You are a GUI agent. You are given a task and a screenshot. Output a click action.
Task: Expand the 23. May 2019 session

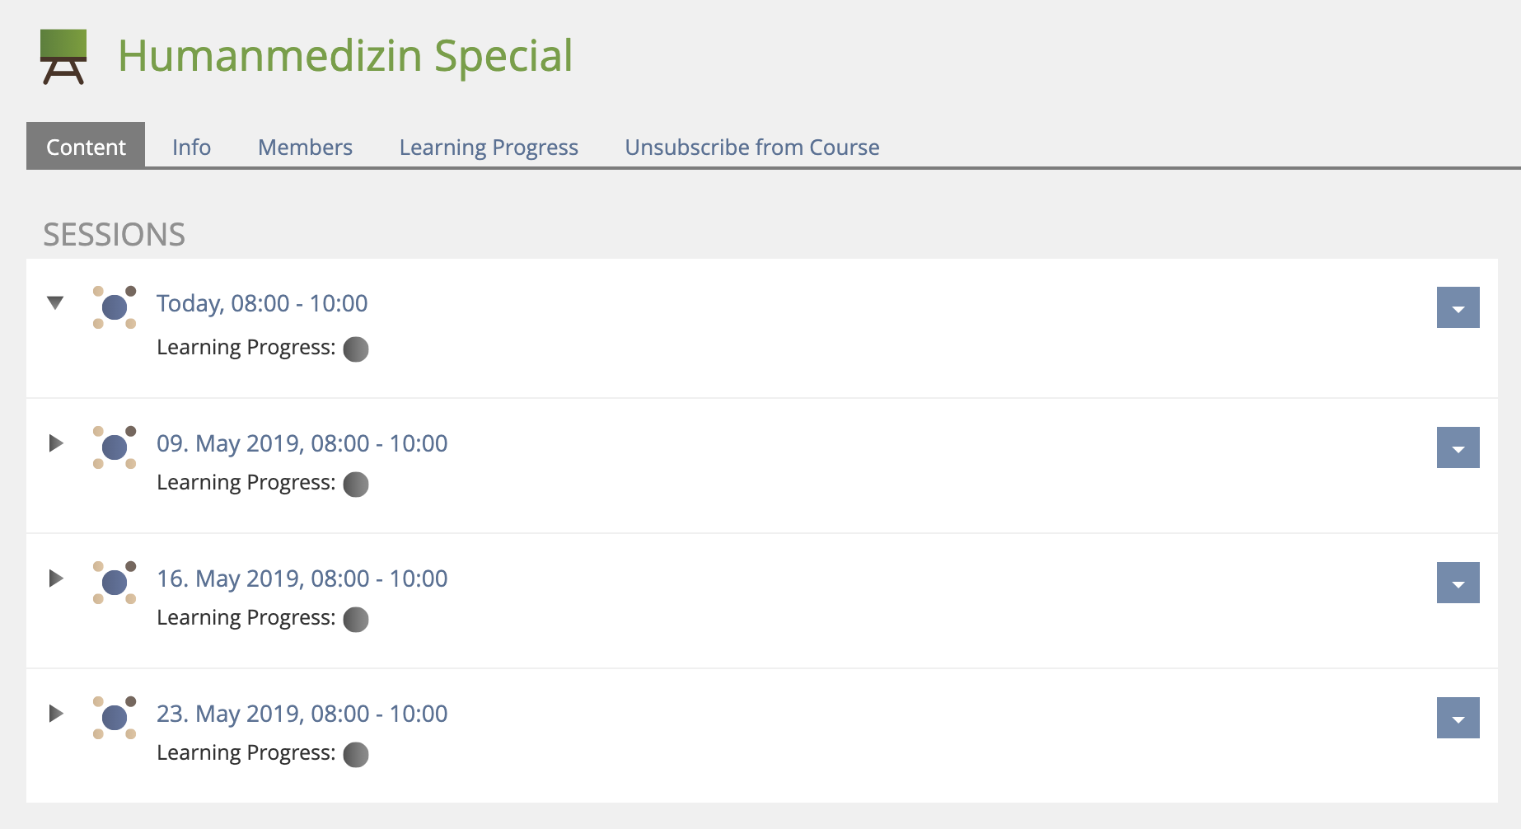tap(56, 714)
